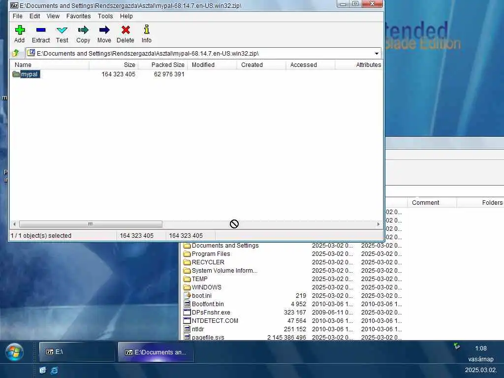Click the DPsFnshr.exe file icon
Viewport: 504px width, 378px height.
click(187, 313)
